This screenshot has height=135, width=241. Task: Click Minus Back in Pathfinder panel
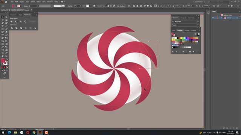pyautogui.click(x=35, y=28)
